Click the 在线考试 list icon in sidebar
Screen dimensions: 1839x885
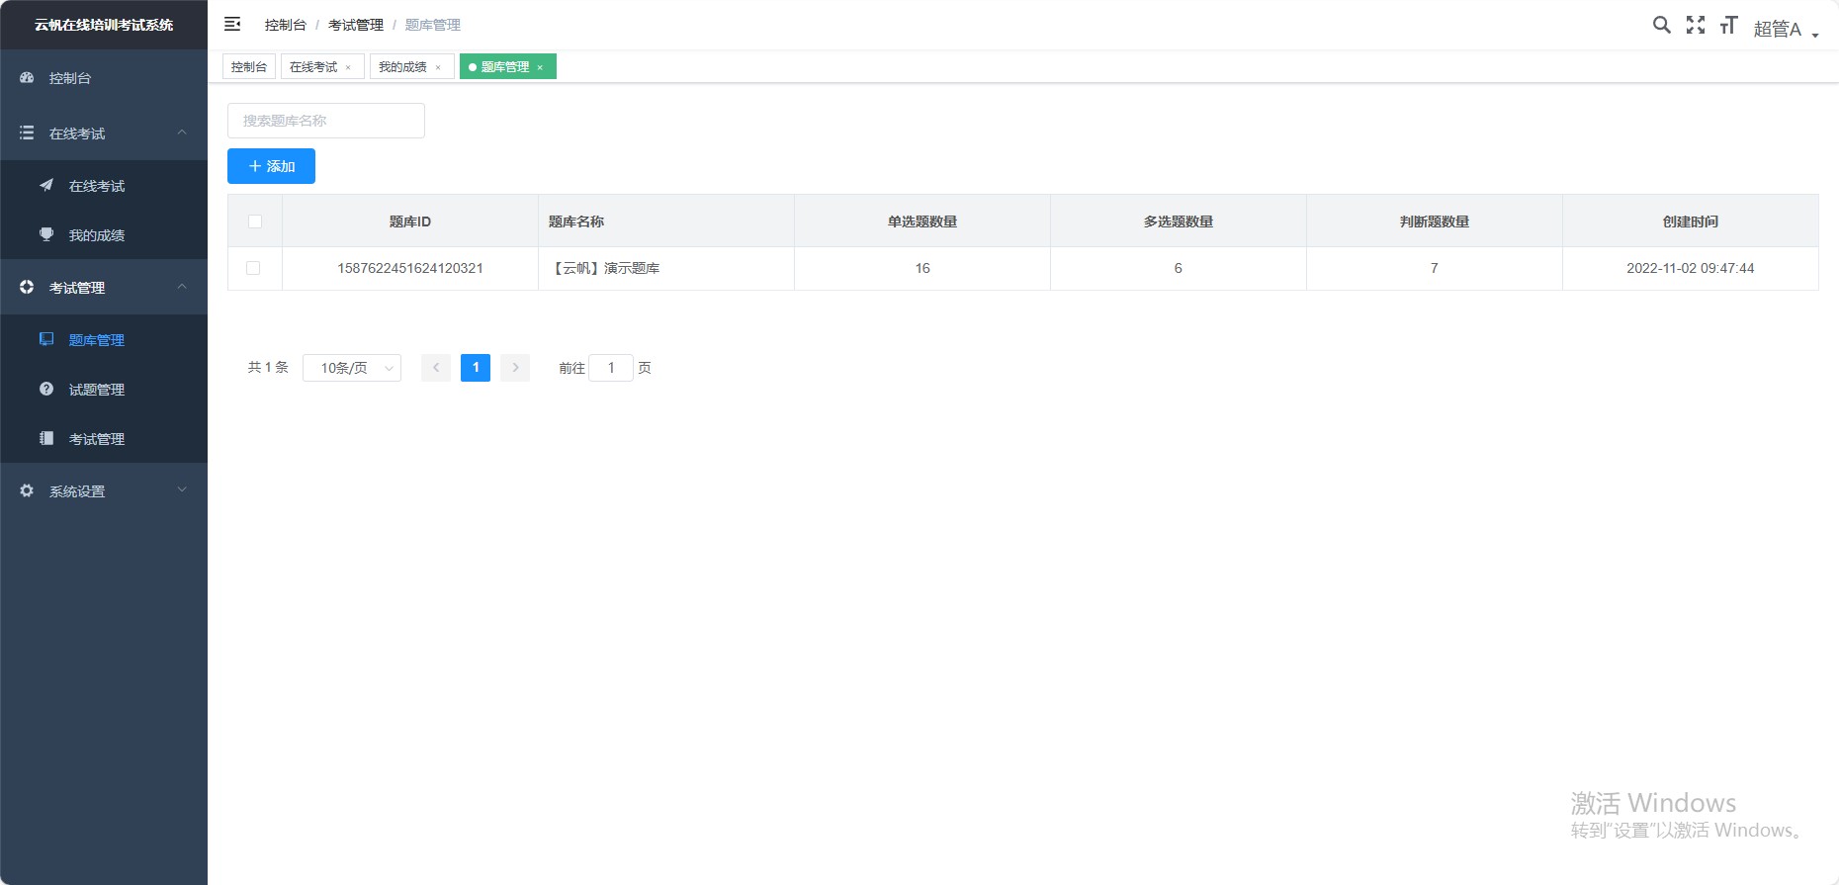[x=27, y=133]
